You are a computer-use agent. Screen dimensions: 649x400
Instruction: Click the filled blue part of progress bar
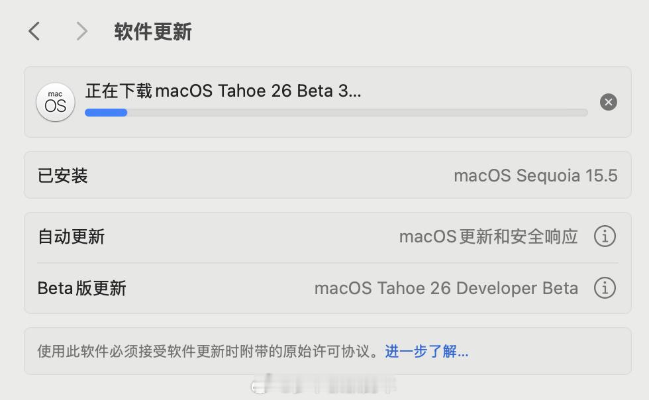[x=106, y=113]
